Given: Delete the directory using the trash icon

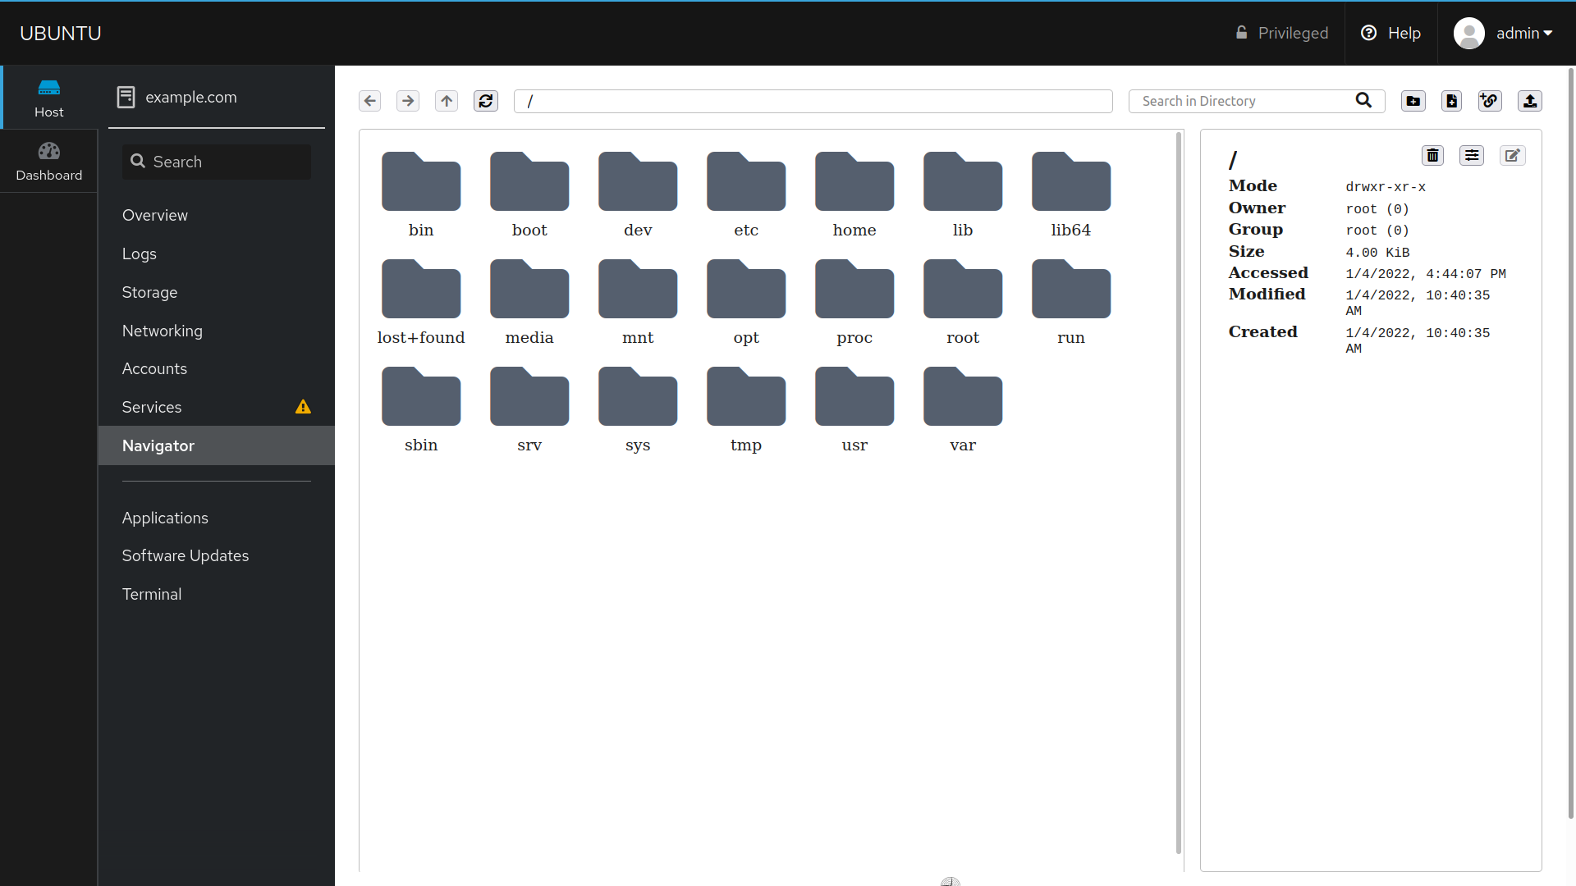Looking at the screenshot, I should pos(1432,155).
